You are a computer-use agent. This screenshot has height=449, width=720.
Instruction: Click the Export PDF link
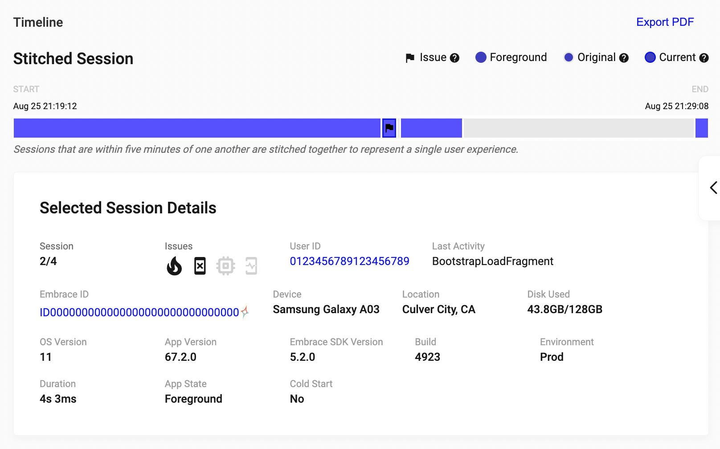665,22
